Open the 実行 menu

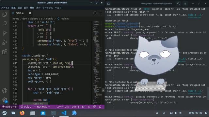(x=38, y=8)
